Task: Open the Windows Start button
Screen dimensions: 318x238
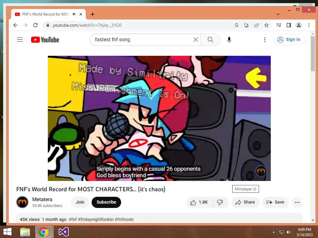Action: 7,232
